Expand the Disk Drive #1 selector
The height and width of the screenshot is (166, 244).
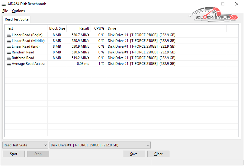[100, 145]
